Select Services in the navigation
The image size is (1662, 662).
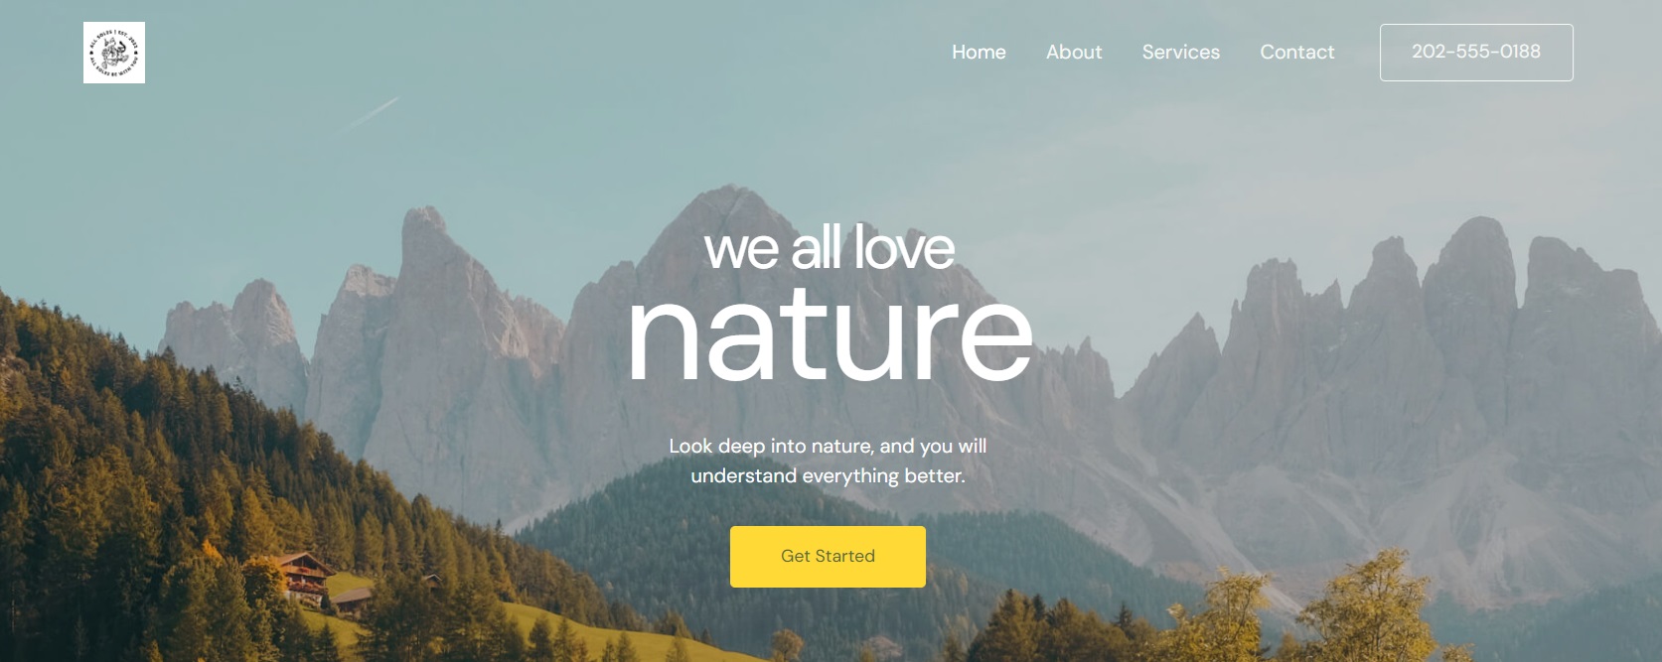point(1180,52)
